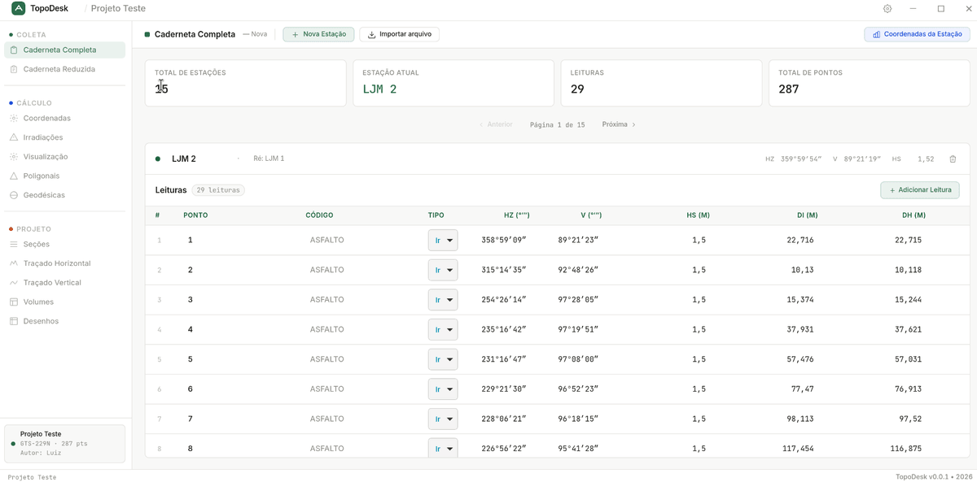Open TIPO dropdown for point 1
This screenshot has height=482, width=977.
[x=443, y=240]
